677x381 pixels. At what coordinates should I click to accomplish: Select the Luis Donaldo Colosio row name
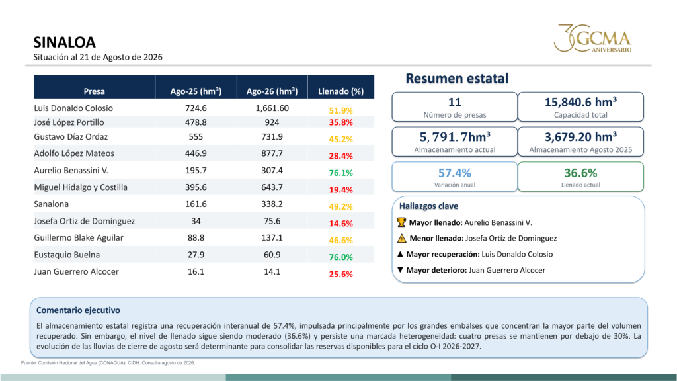73,108
